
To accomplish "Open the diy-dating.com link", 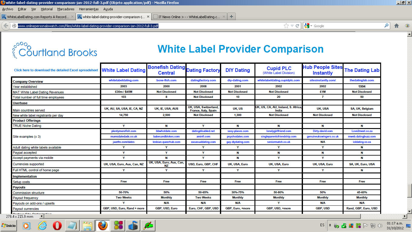I will (238, 80).
